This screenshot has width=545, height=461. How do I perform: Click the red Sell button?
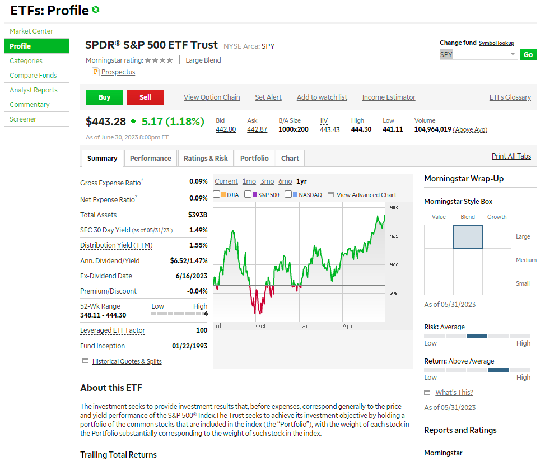click(145, 97)
